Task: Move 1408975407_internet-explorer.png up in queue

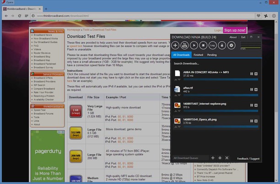Action: click(x=176, y=111)
